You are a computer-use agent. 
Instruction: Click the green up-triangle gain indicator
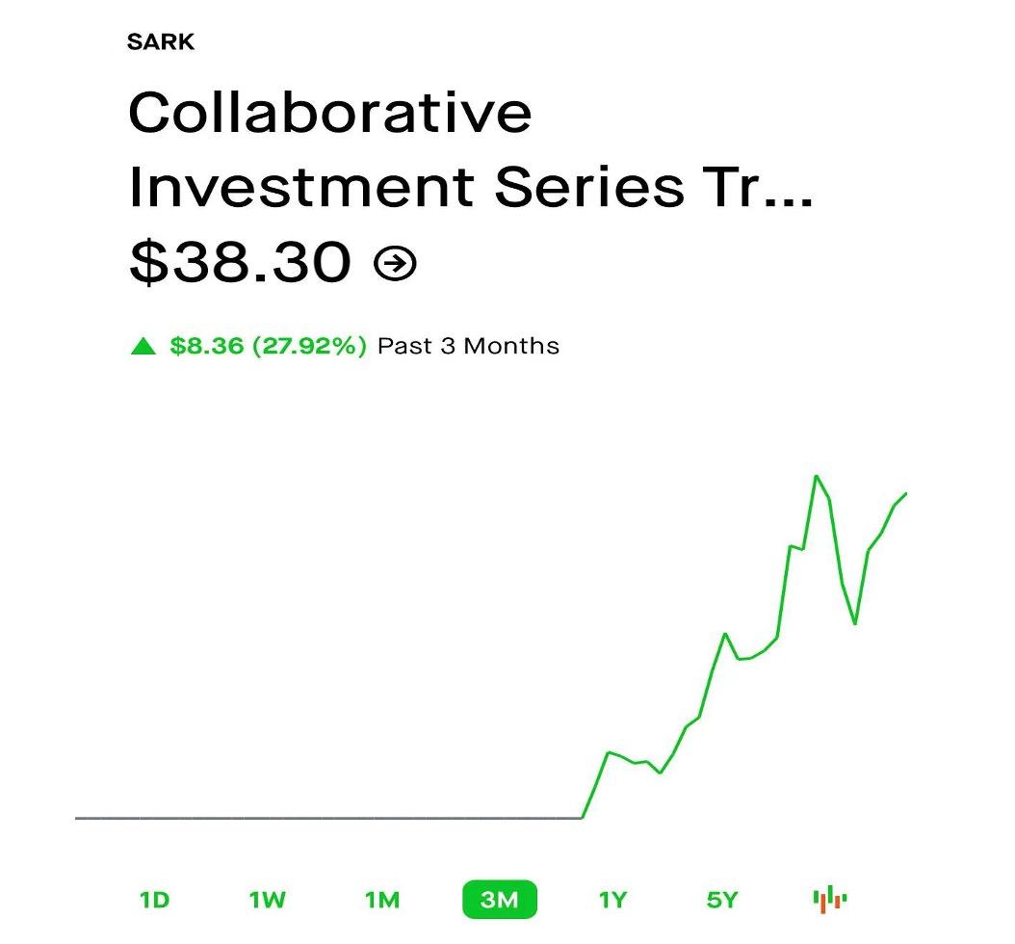tap(143, 346)
